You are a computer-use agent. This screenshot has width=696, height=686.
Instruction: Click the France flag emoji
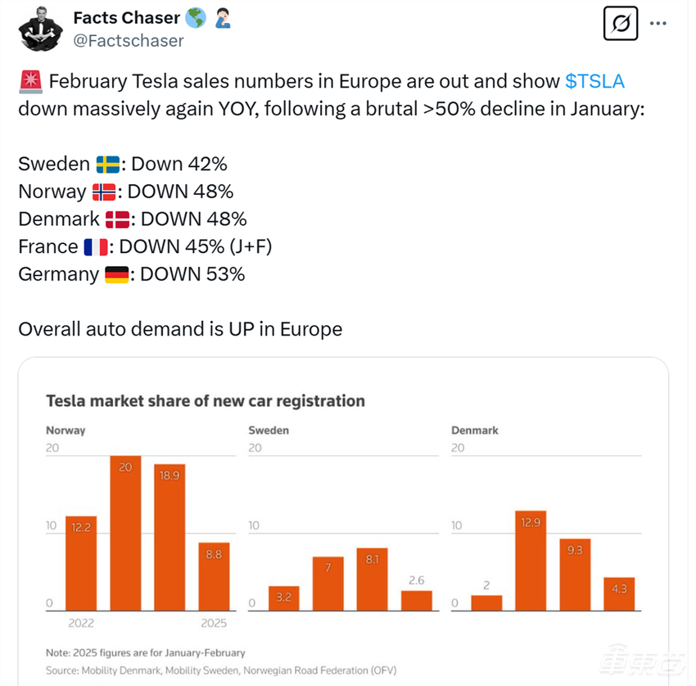tap(96, 246)
